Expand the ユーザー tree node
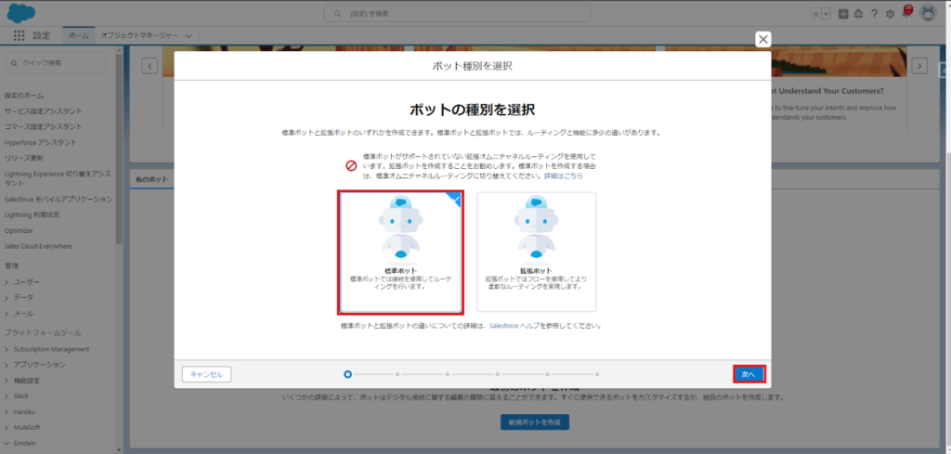The height and width of the screenshot is (454, 951). point(7,282)
